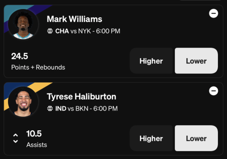Open Mark Williams player headshot
227x159 pixels.
[23, 24]
